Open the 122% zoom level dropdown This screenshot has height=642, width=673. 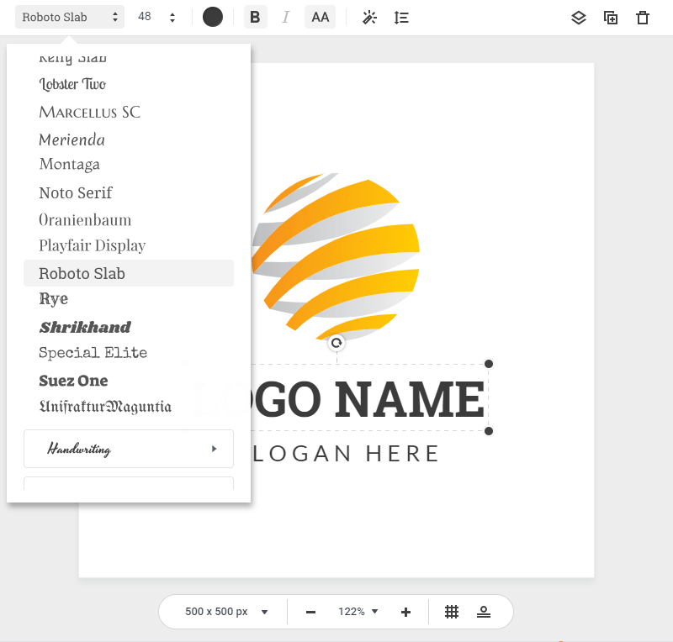click(358, 612)
